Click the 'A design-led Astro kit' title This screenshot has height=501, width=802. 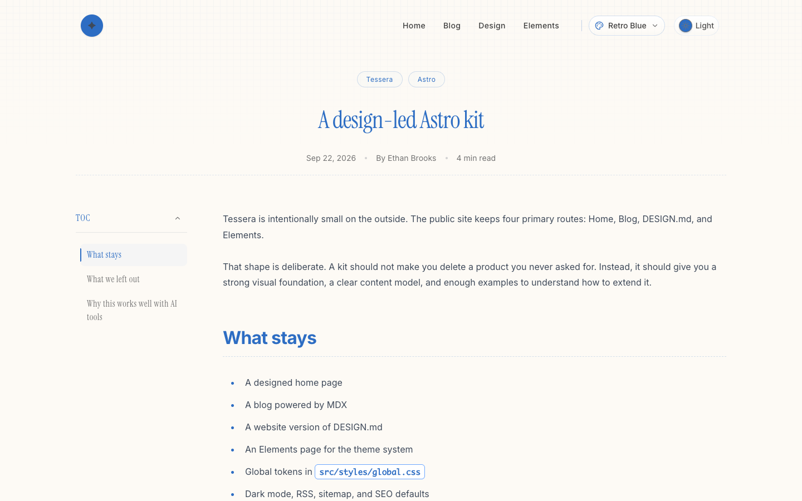401,120
